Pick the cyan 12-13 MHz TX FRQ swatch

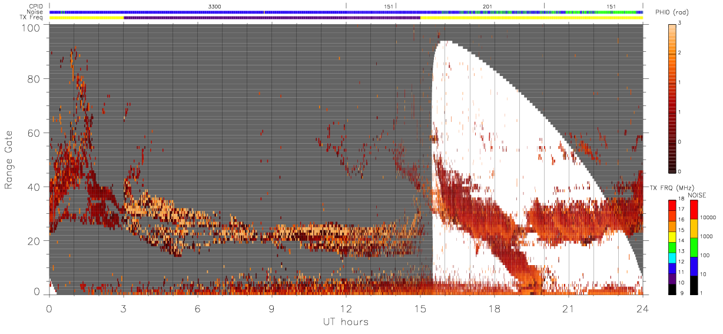[x=672, y=257]
